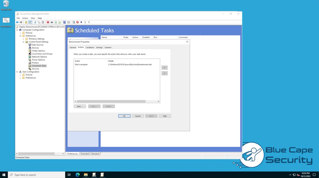The image size is (319, 178).
Task: Click Cancel in Ransomware Properties
Action: (138, 116)
